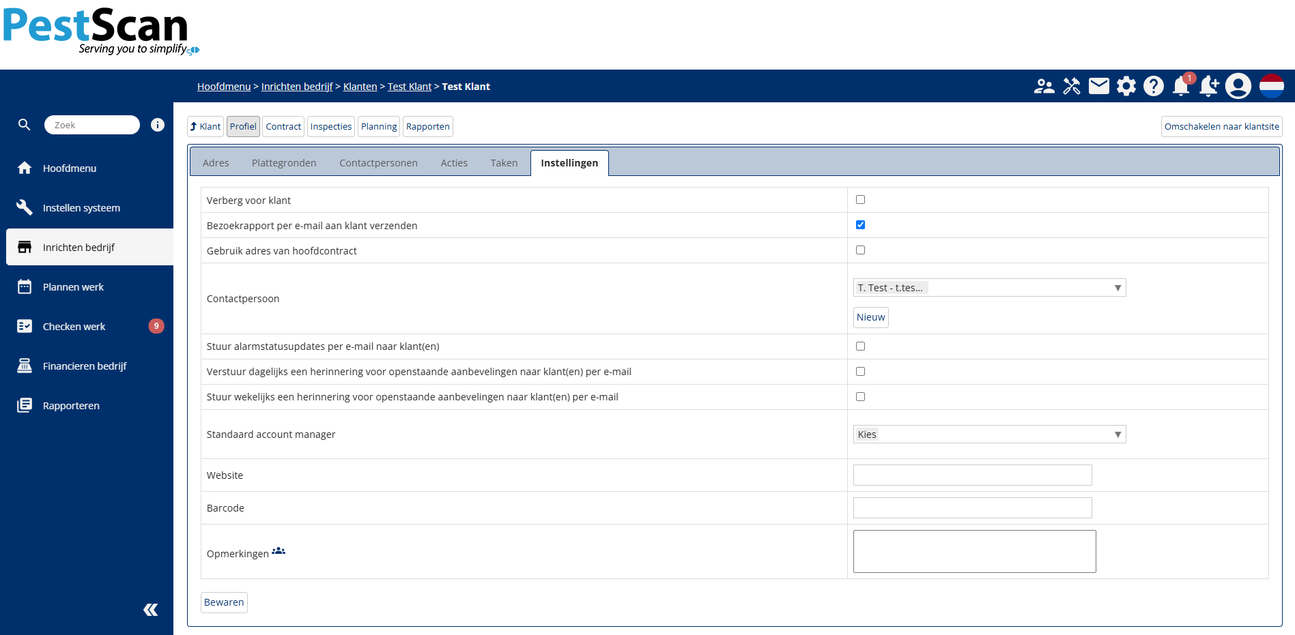
Task: Check Stuur wekelijks een herinnering checkbox
Action: (860, 397)
